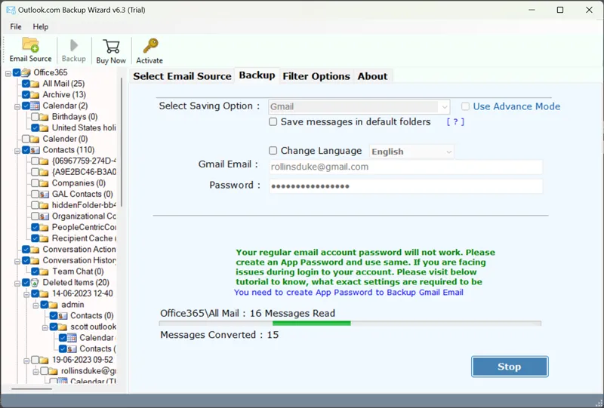Click the Deleted Items recycle icon

(x=35, y=283)
